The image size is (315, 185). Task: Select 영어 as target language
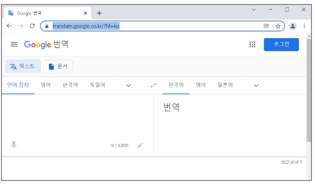(201, 85)
